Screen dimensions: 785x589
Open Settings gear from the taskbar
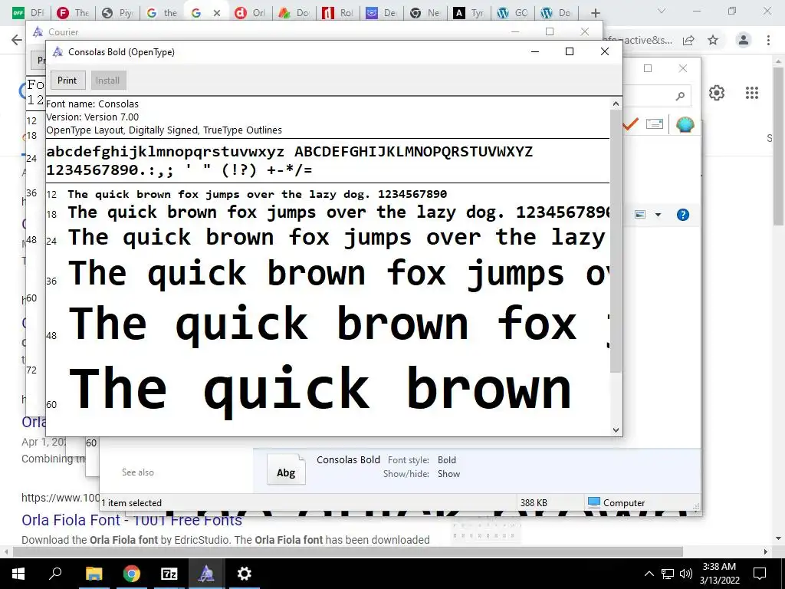[245, 574]
